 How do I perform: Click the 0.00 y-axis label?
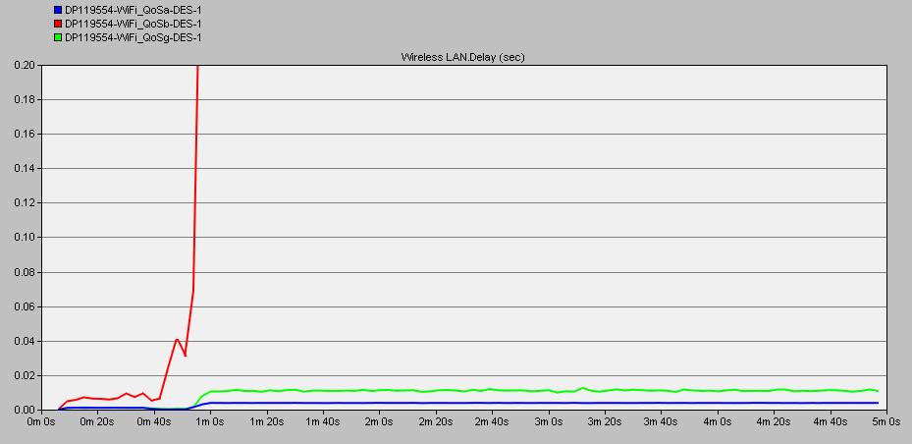point(23,410)
